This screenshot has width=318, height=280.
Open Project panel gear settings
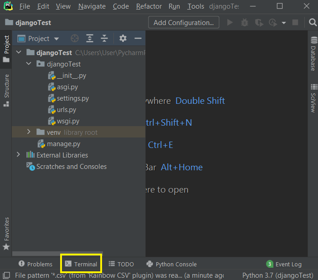tap(123, 38)
